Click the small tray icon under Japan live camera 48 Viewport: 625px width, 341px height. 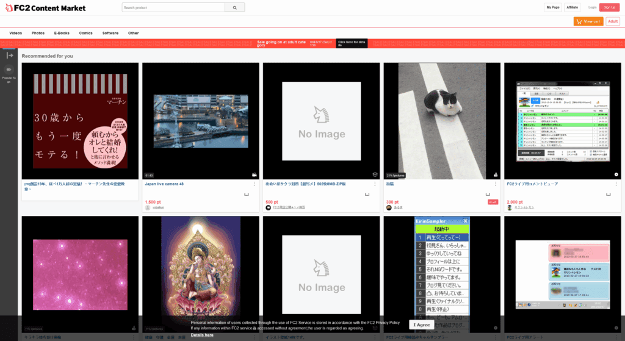pyautogui.click(x=247, y=195)
